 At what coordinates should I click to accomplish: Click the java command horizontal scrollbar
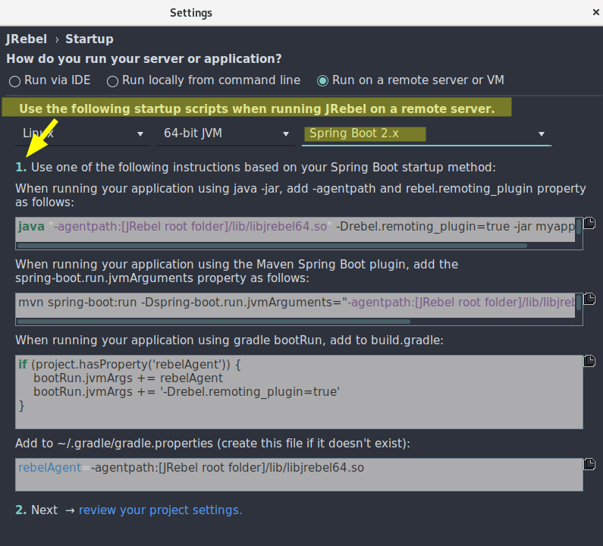click(272, 246)
